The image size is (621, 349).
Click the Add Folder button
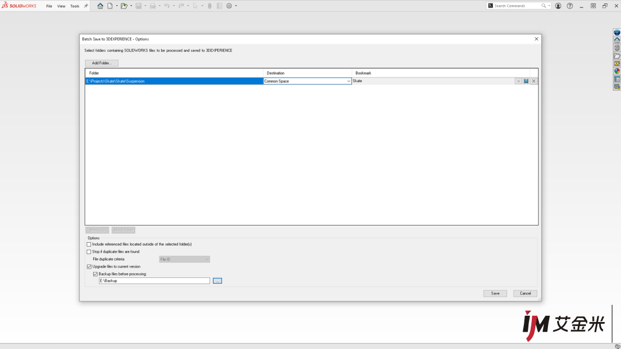(x=102, y=63)
